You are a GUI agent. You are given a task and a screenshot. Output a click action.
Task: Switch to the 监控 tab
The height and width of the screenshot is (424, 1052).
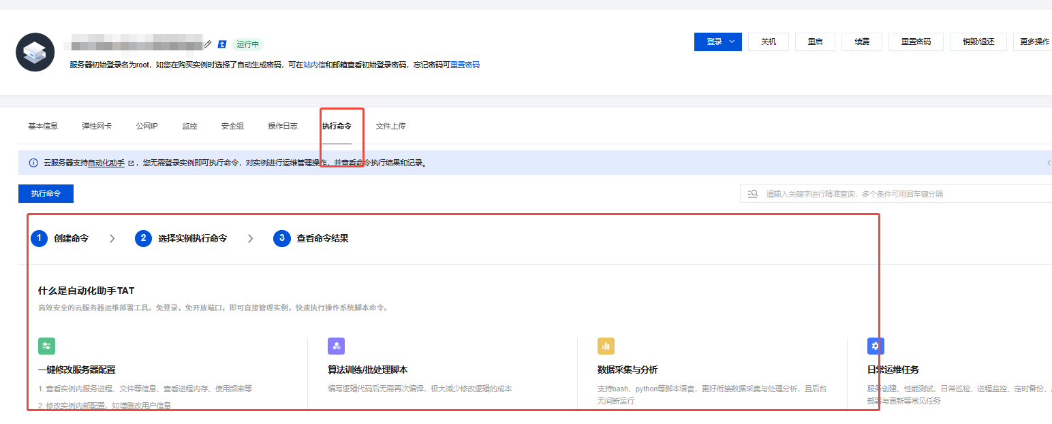coord(189,125)
